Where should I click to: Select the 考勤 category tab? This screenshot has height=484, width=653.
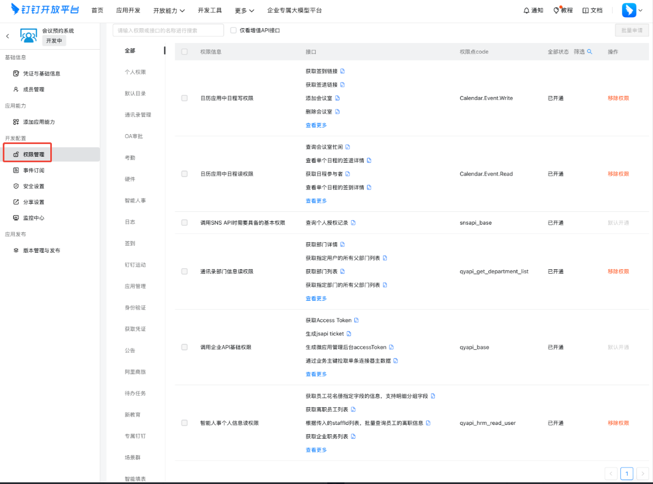pos(130,158)
